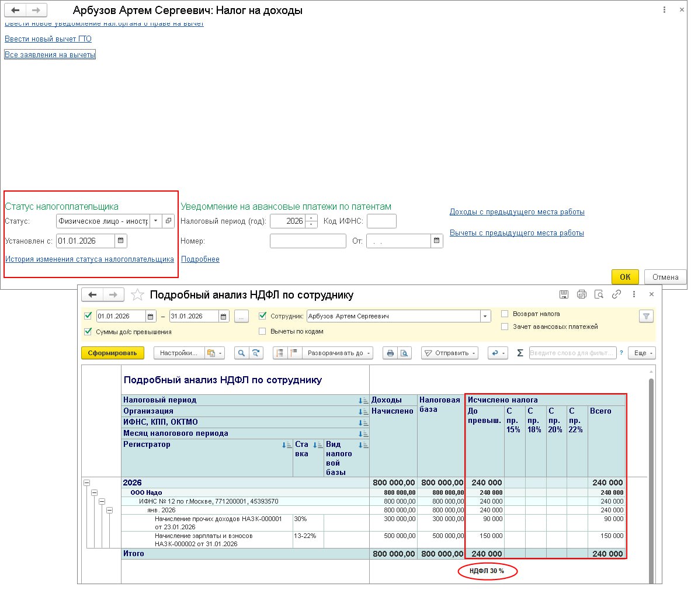Image resolution: width=691 pixels, height=590 pixels.
Task: Click the save report icon in header
Action: click(564, 294)
